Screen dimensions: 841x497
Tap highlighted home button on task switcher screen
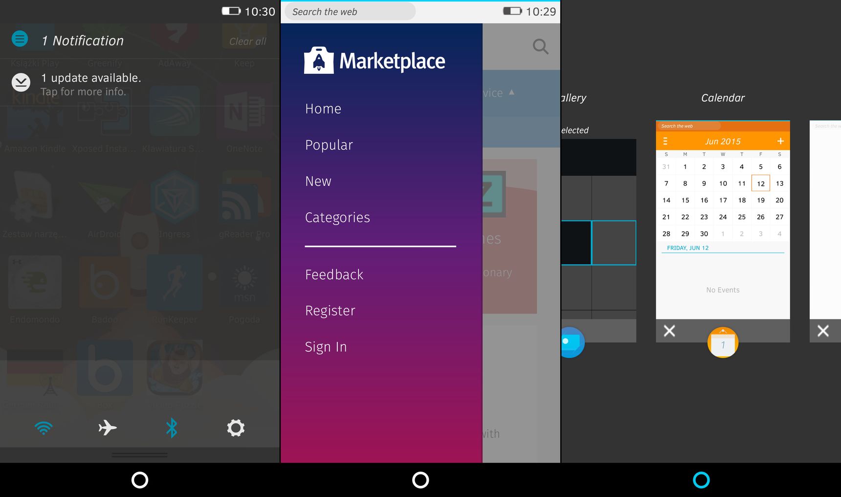(701, 480)
